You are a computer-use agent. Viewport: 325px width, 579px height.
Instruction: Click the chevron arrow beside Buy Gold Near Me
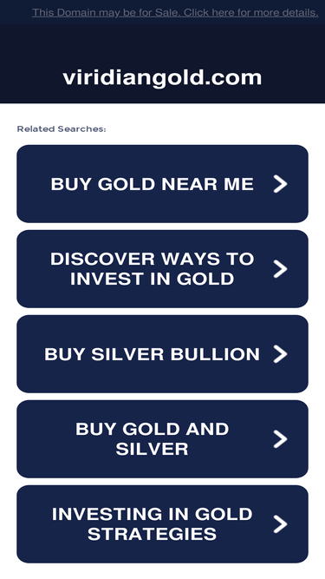[x=280, y=184]
